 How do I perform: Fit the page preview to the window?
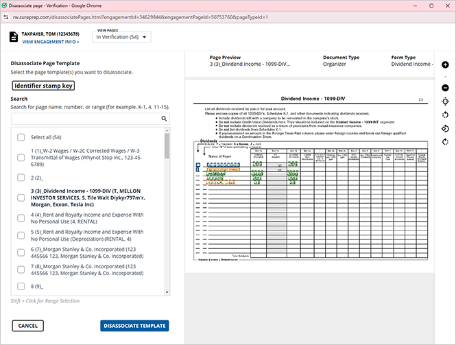(x=446, y=102)
